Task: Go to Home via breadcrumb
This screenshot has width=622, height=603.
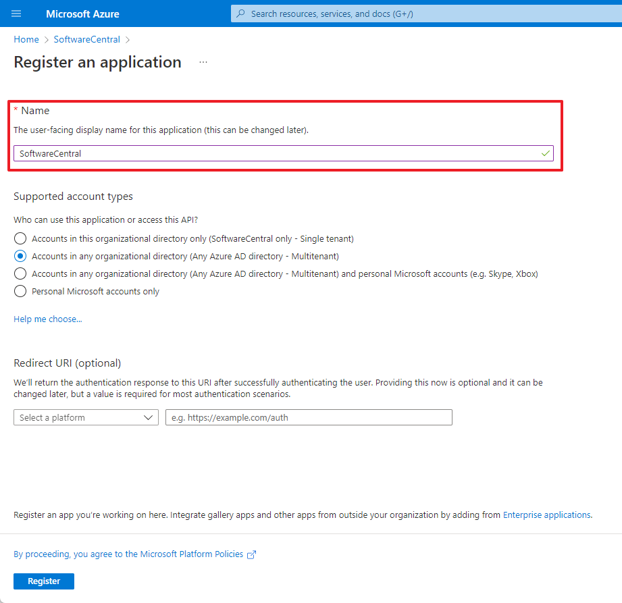Action: point(26,39)
